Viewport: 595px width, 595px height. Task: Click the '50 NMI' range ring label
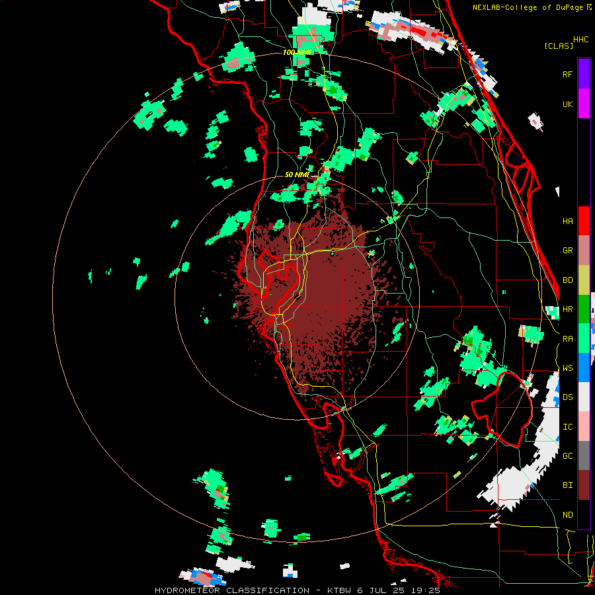297,175
